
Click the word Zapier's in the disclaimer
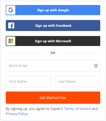[57, 109]
